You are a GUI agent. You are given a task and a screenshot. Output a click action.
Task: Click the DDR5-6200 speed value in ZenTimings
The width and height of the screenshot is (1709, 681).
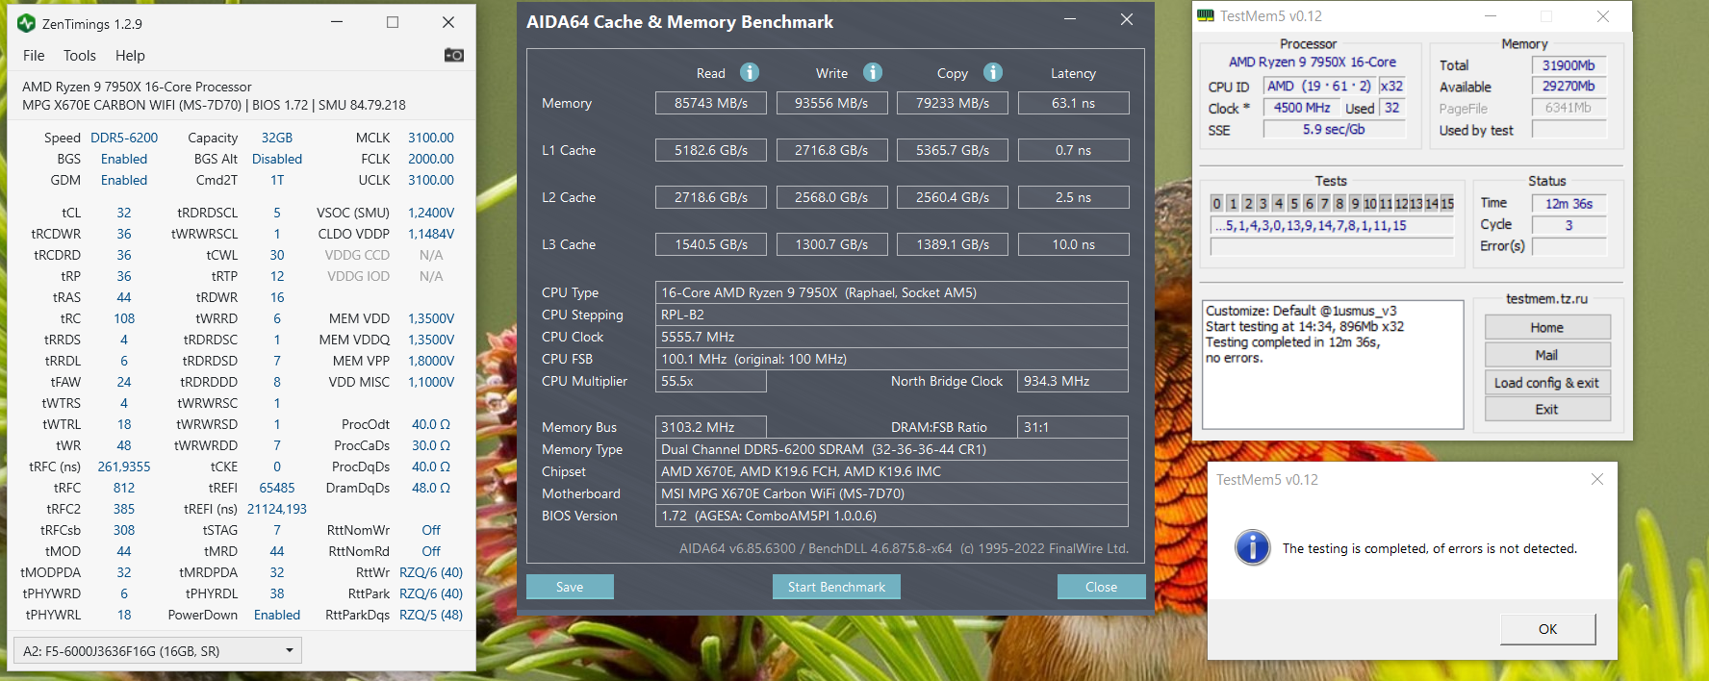point(124,138)
